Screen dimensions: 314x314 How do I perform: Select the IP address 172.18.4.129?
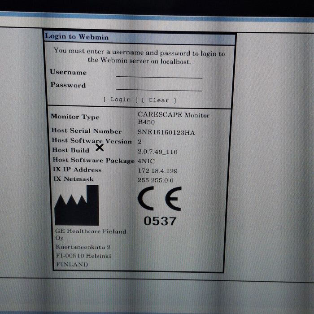pos(157,171)
